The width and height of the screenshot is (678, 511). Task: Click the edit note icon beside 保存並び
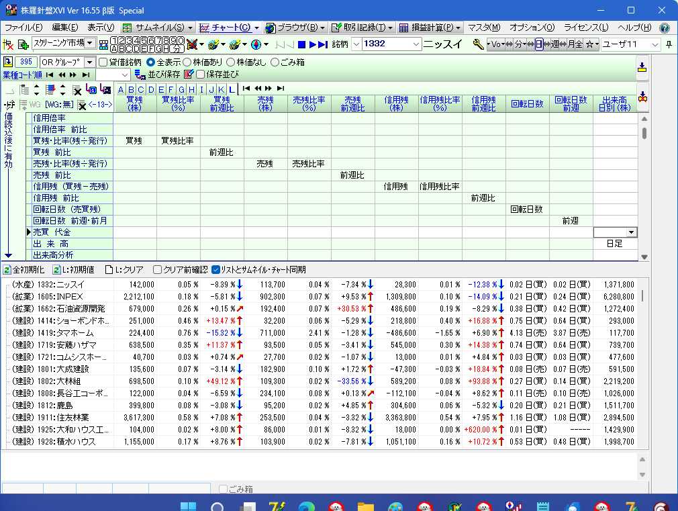point(189,75)
